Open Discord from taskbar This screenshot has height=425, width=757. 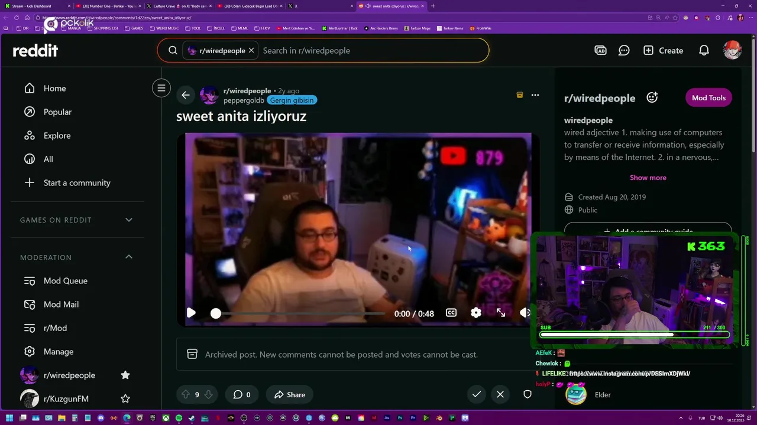tap(101, 418)
